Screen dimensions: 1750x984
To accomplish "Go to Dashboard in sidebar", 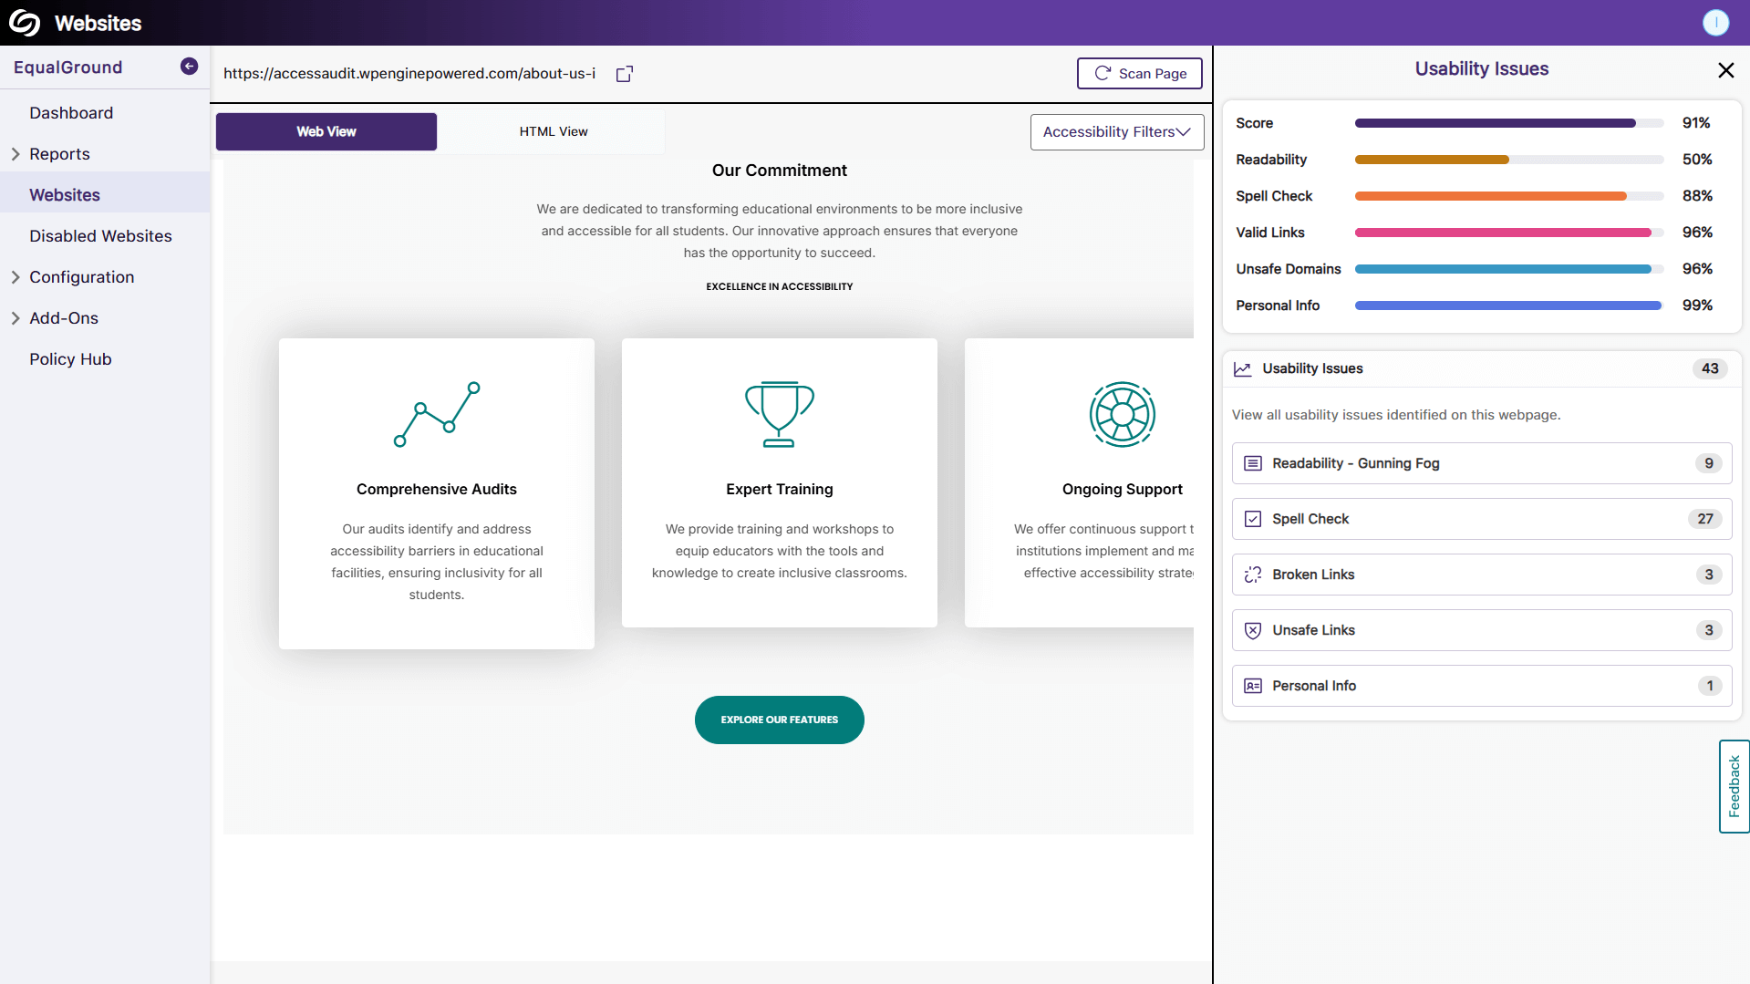I will click(71, 113).
